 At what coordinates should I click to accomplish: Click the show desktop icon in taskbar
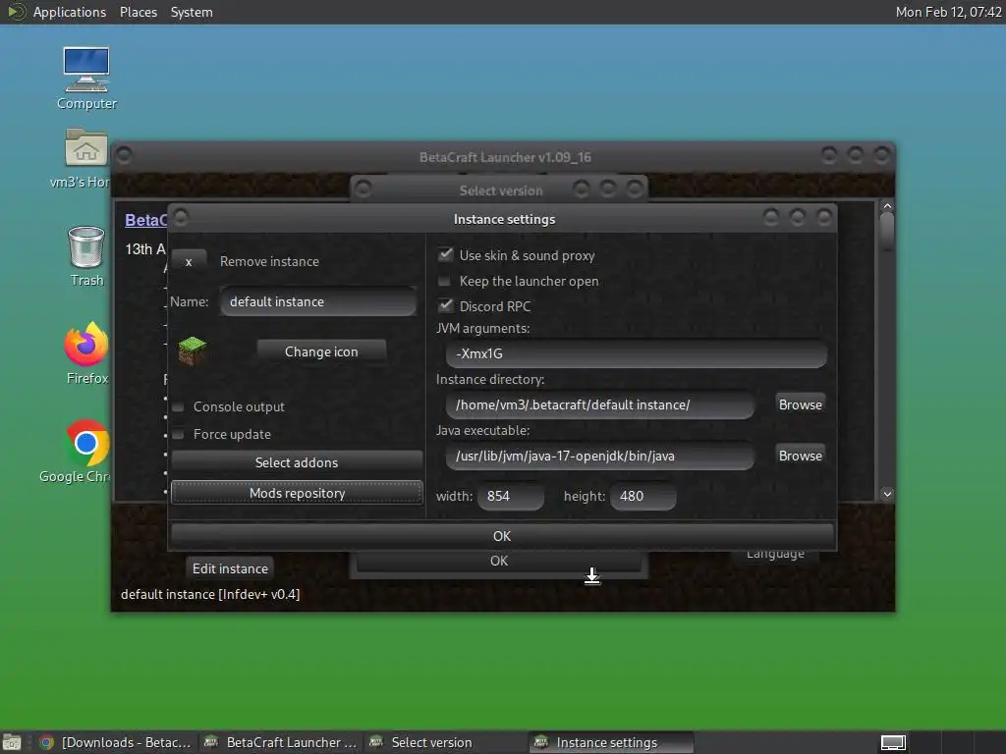(x=12, y=742)
